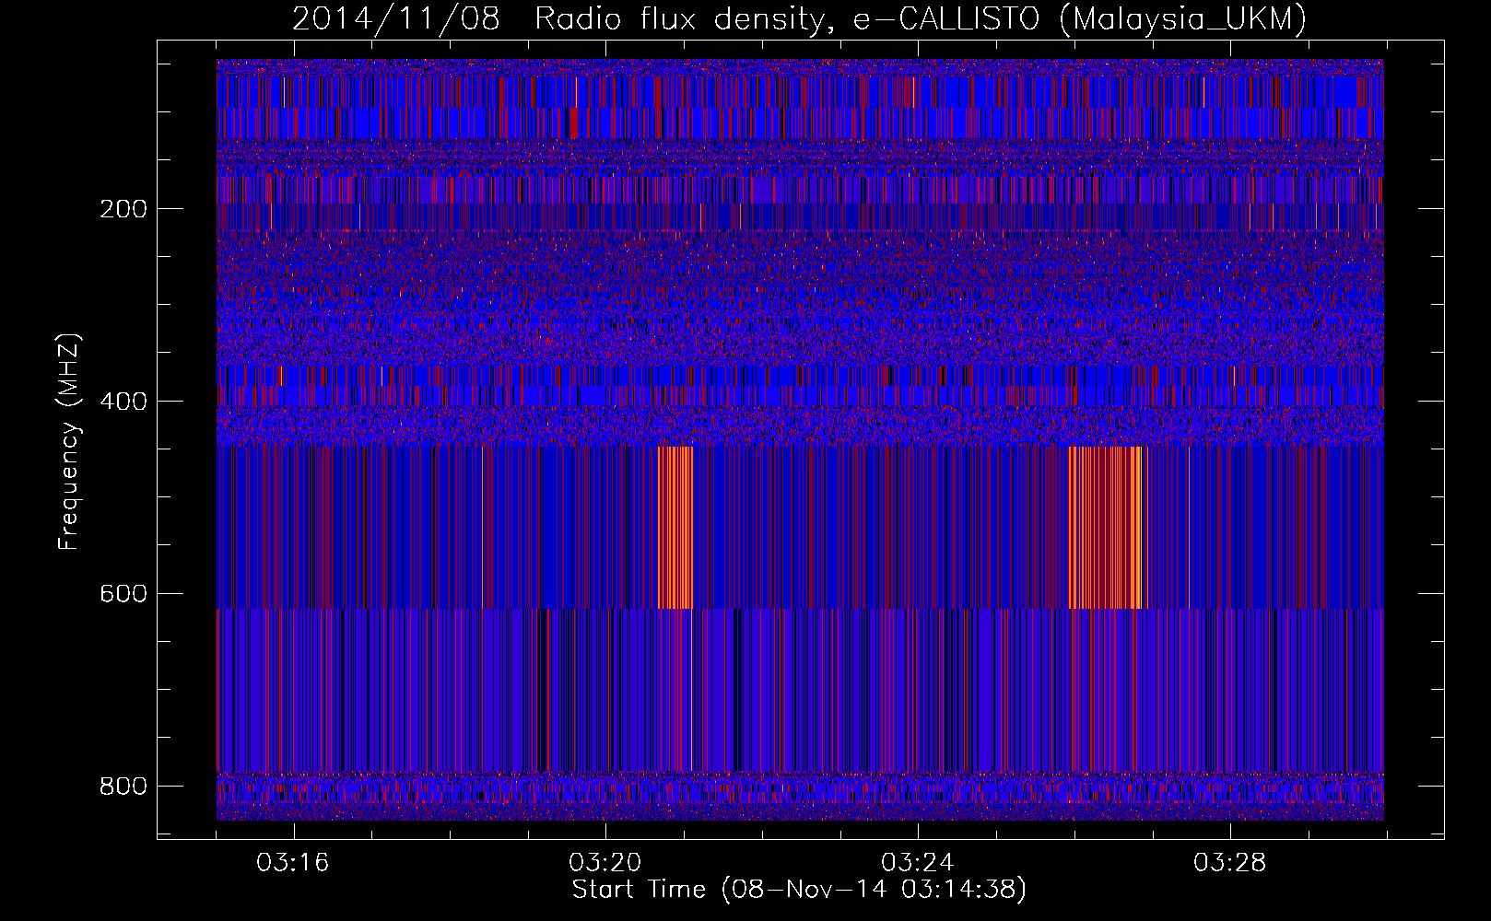Viewport: 1491px width, 921px height.
Task: Click the station name '(Malaysia_UKM)'
Action: coord(1183,19)
